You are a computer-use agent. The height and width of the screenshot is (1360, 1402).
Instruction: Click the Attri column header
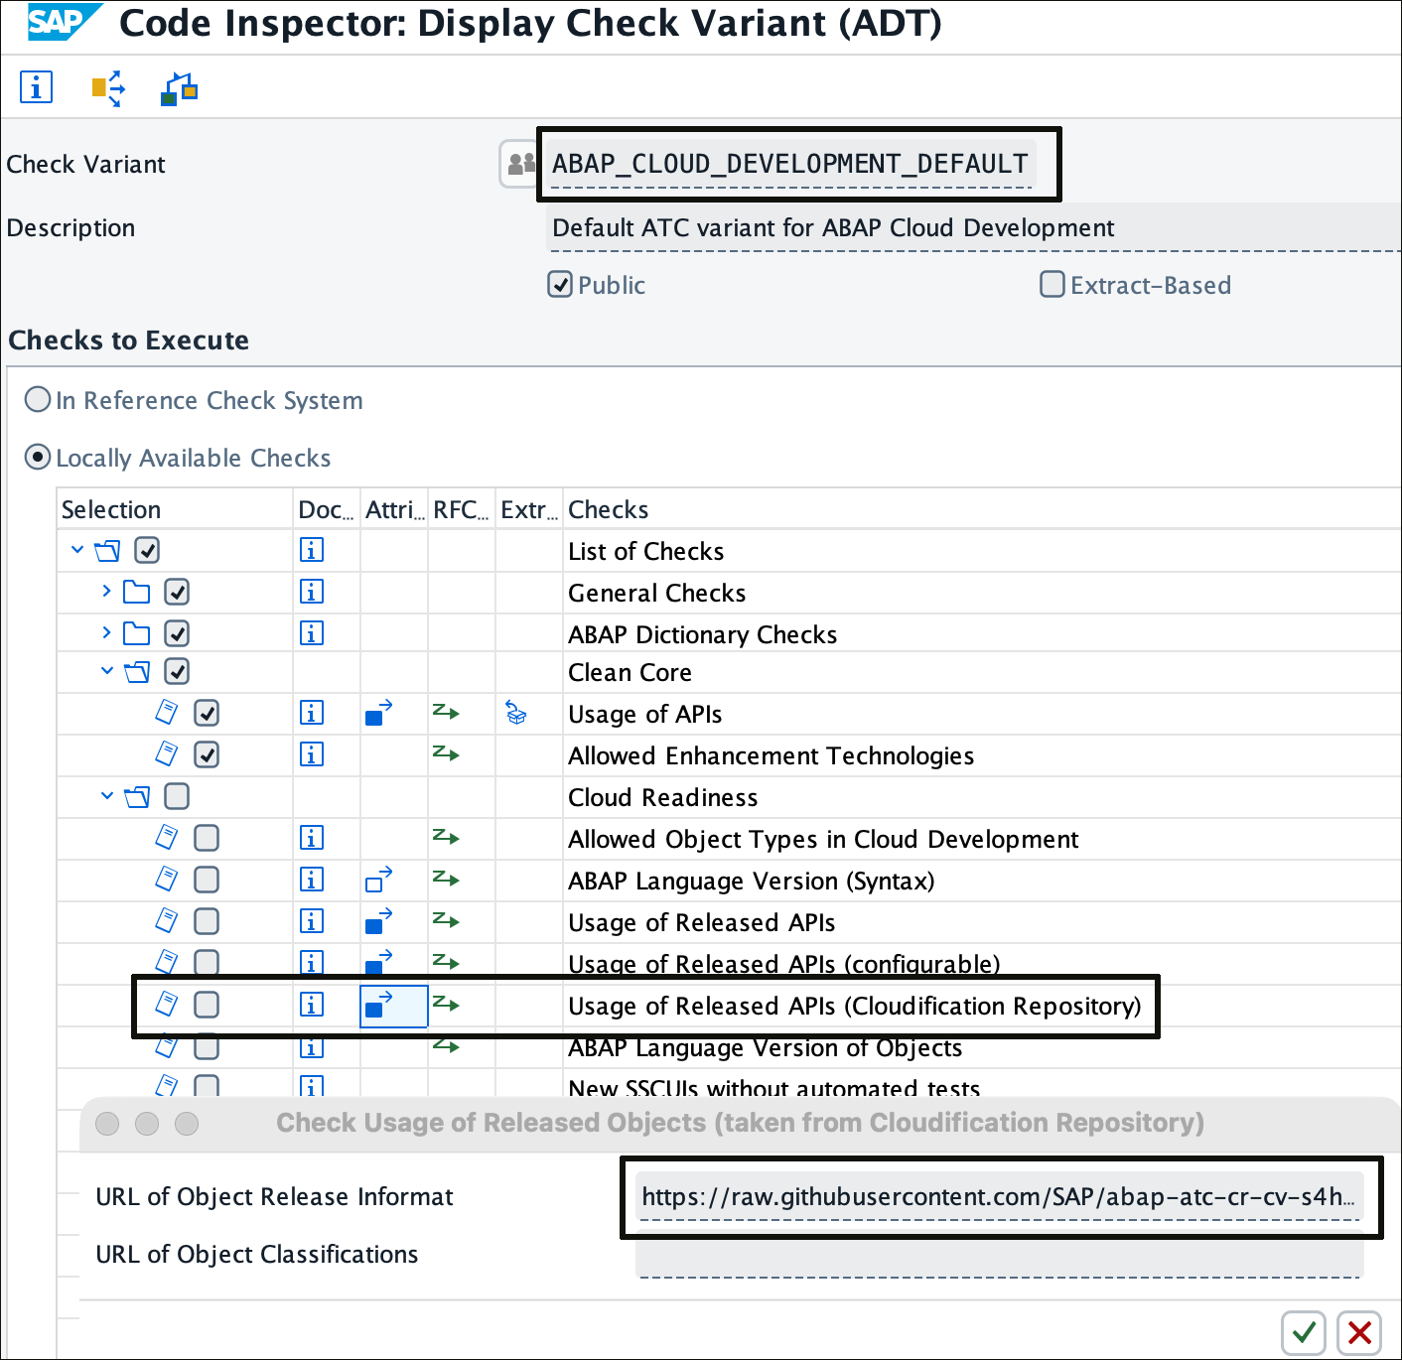click(394, 509)
